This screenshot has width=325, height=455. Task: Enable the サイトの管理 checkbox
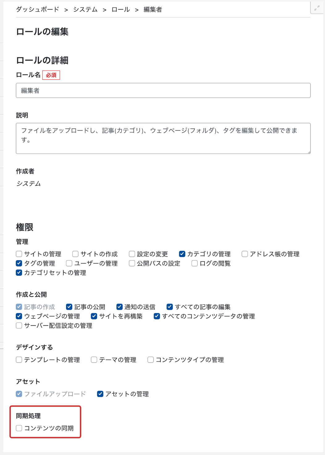pos(19,254)
